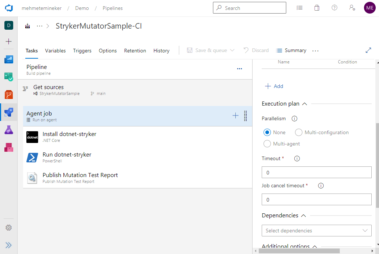Image resolution: width=379 pixels, height=254 pixels.
Task: Open the Select dependencies dropdown
Action: pos(317,231)
